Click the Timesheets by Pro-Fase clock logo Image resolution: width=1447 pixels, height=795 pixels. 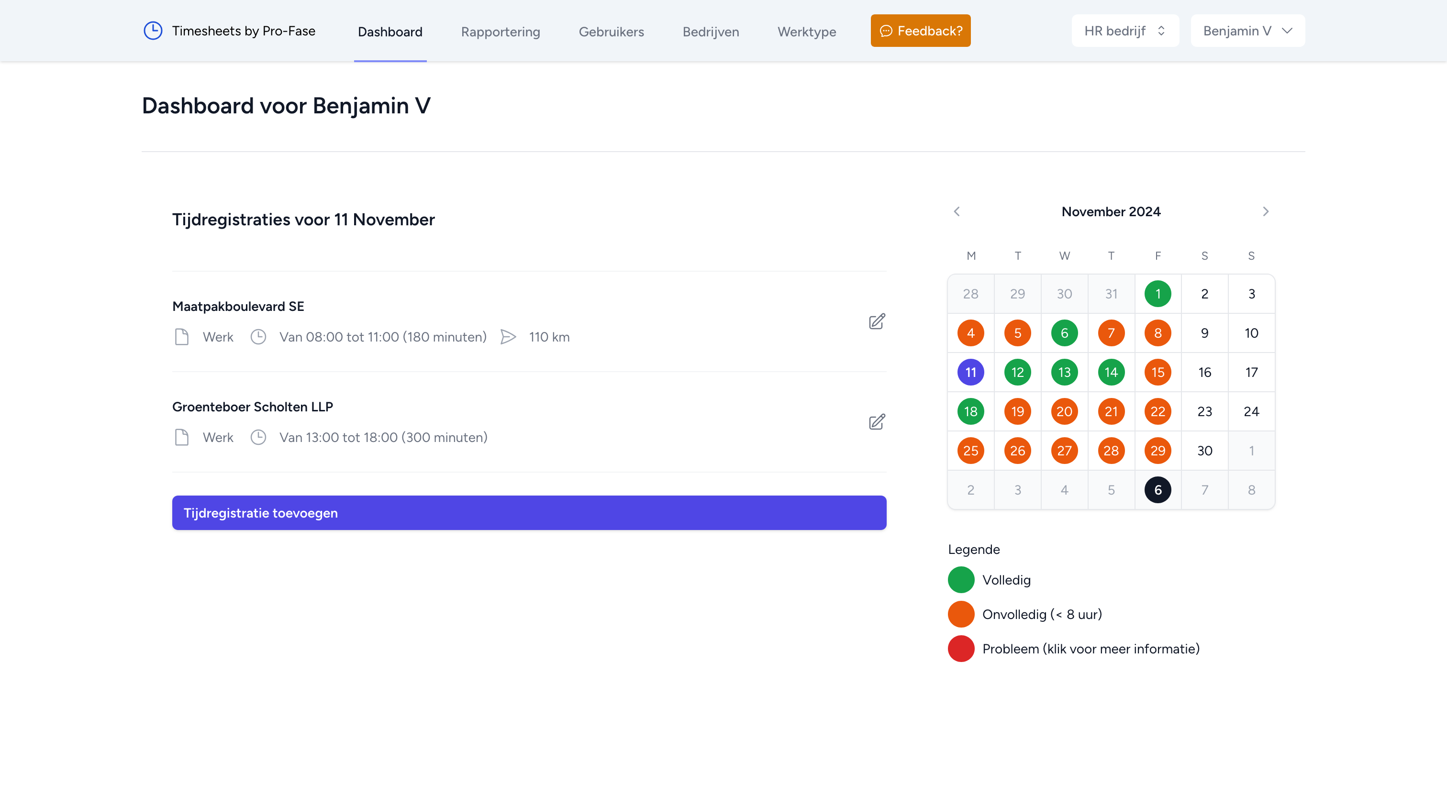(153, 30)
